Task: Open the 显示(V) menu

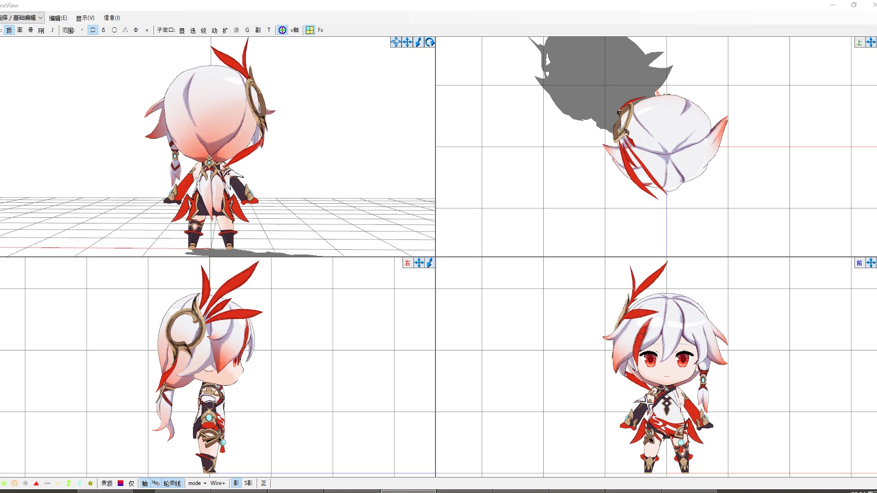Action: click(85, 18)
